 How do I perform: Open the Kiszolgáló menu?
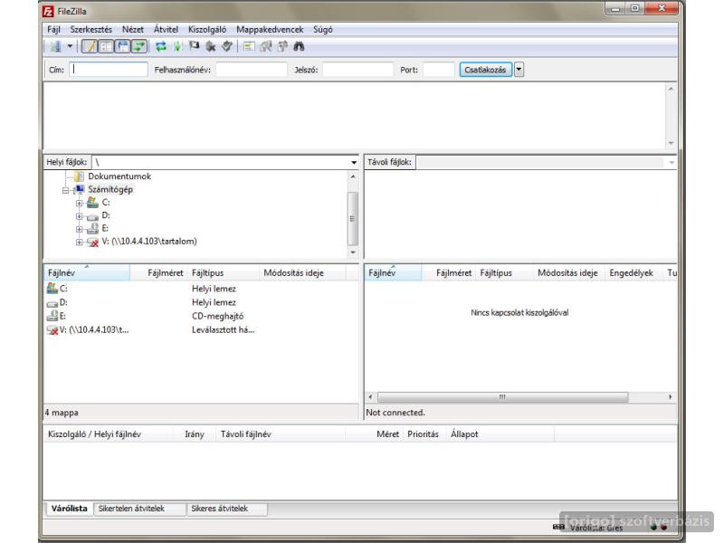207,30
